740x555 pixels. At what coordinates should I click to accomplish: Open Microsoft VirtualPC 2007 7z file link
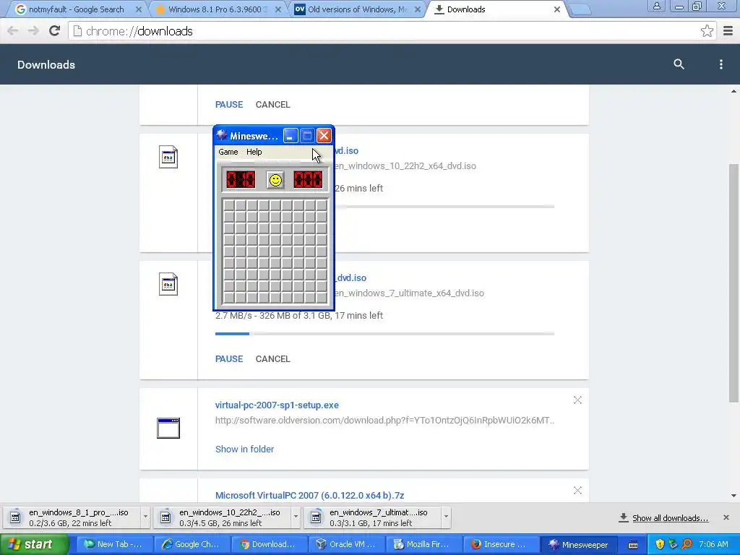point(309,496)
